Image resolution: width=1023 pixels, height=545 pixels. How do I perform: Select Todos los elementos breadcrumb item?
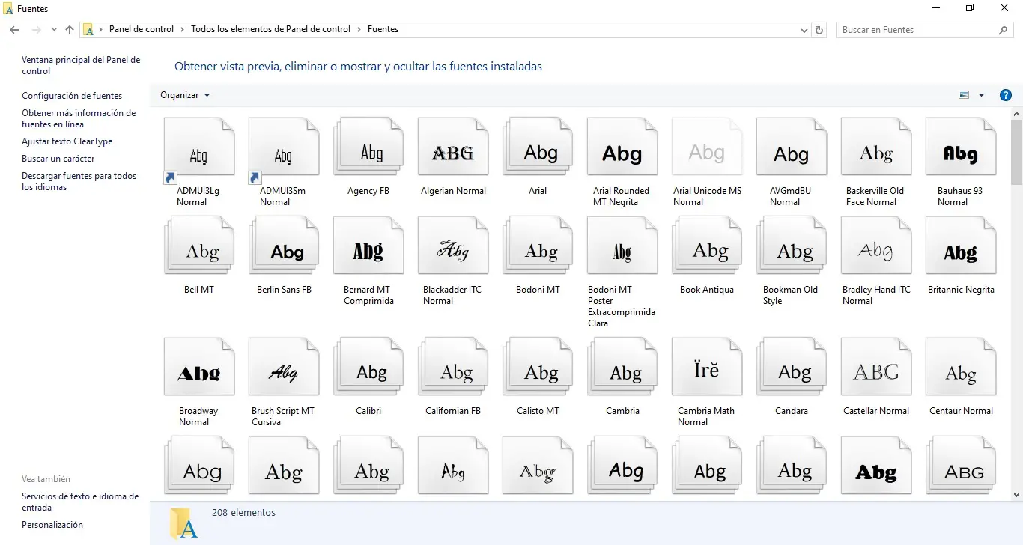click(x=270, y=29)
